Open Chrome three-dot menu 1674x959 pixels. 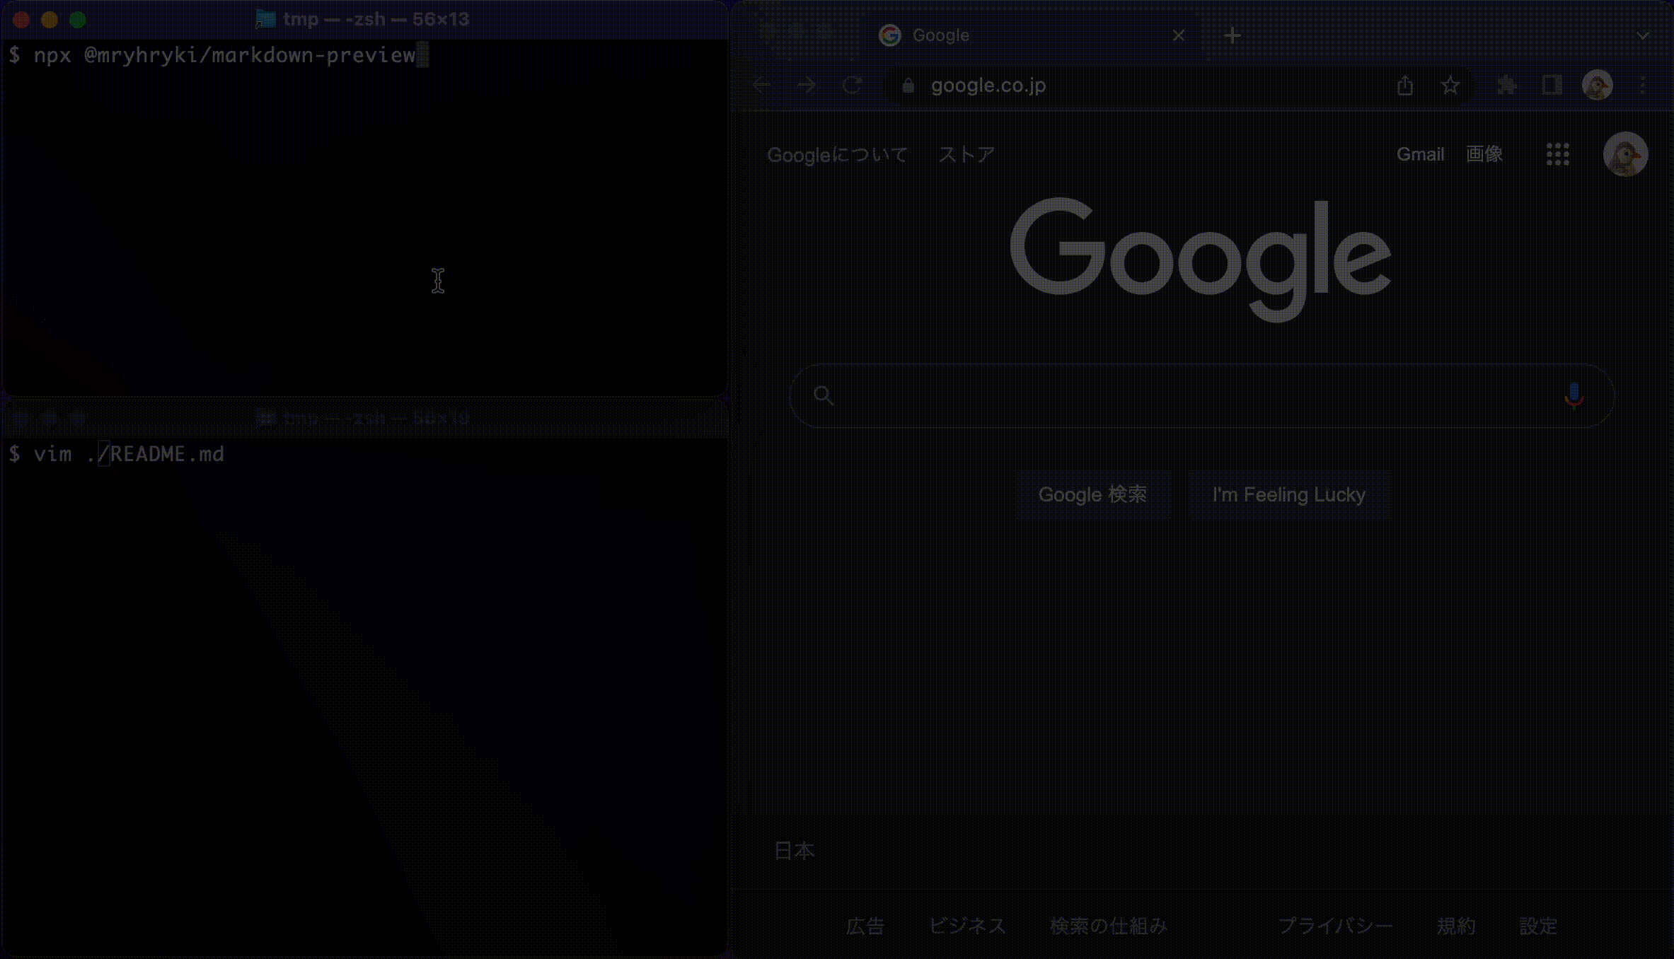(x=1643, y=86)
